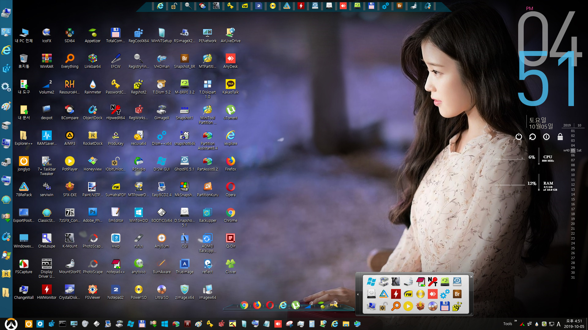The height and width of the screenshot is (330, 588).
Task: Launch the TrueImage desktop icon
Action: (184, 266)
